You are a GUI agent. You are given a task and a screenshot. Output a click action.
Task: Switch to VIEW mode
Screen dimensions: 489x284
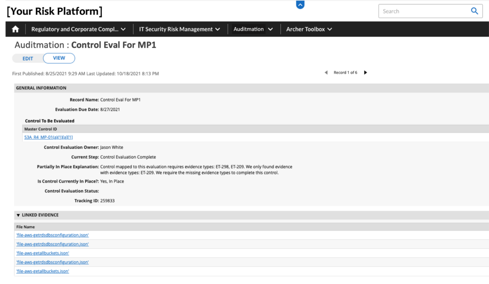point(59,58)
